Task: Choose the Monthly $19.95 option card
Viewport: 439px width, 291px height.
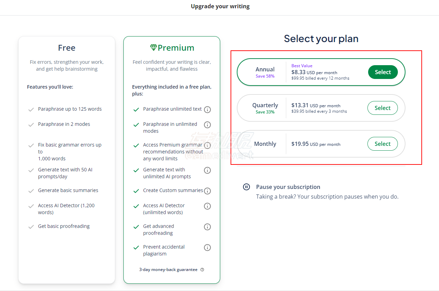Action: (x=321, y=144)
